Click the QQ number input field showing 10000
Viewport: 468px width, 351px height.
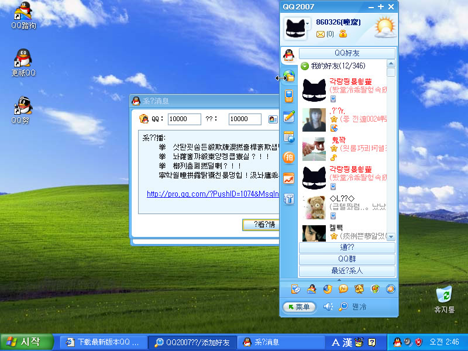(x=184, y=119)
